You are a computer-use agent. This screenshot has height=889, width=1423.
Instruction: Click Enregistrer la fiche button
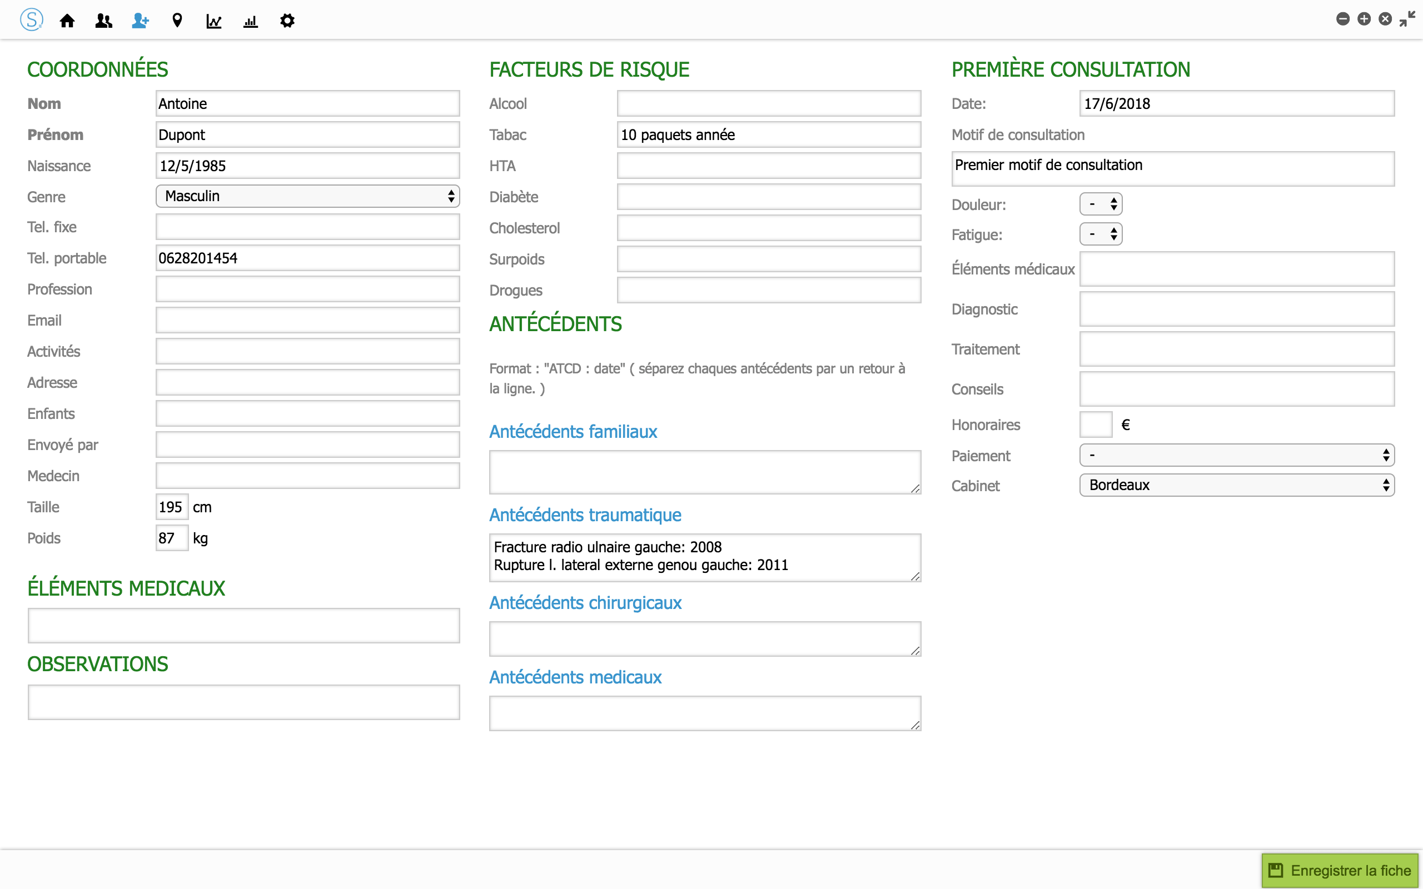[1340, 870]
